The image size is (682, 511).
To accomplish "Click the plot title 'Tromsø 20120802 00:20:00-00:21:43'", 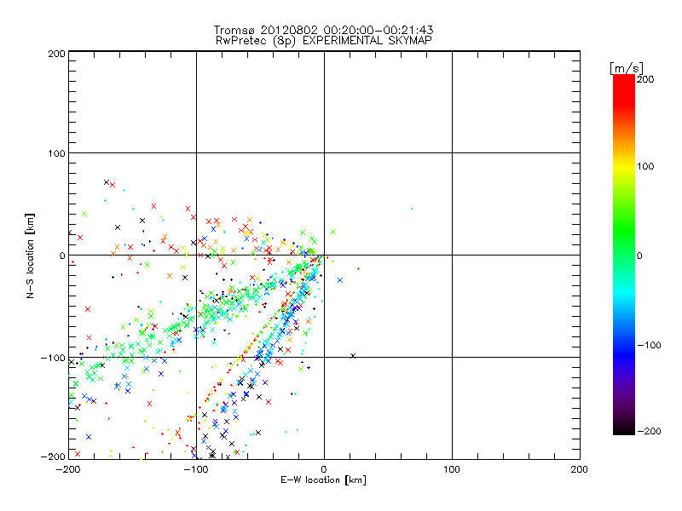I will pyautogui.click(x=324, y=30).
